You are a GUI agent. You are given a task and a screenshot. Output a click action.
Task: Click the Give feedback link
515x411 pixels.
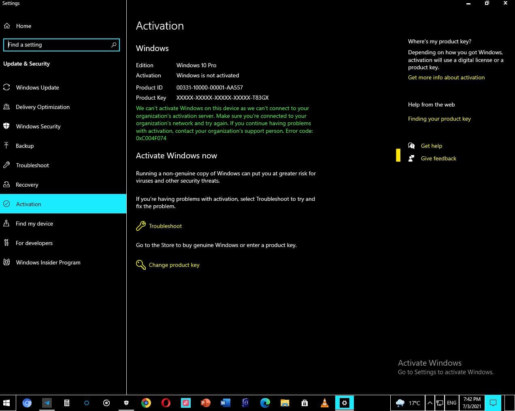click(438, 158)
